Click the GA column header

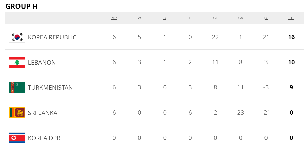click(x=241, y=18)
